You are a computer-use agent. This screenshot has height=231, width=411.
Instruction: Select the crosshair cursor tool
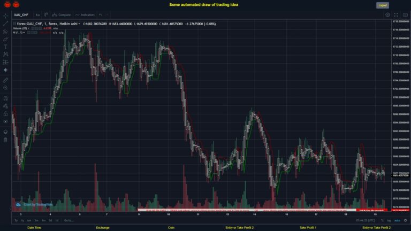pyautogui.click(x=5, y=16)
